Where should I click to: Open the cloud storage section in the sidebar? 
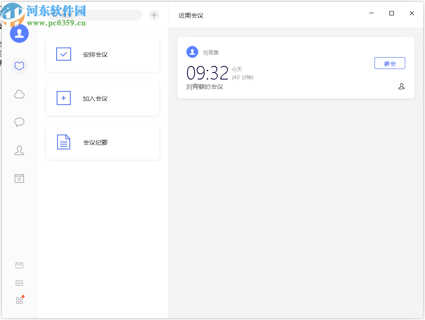(x=19, y=94)
